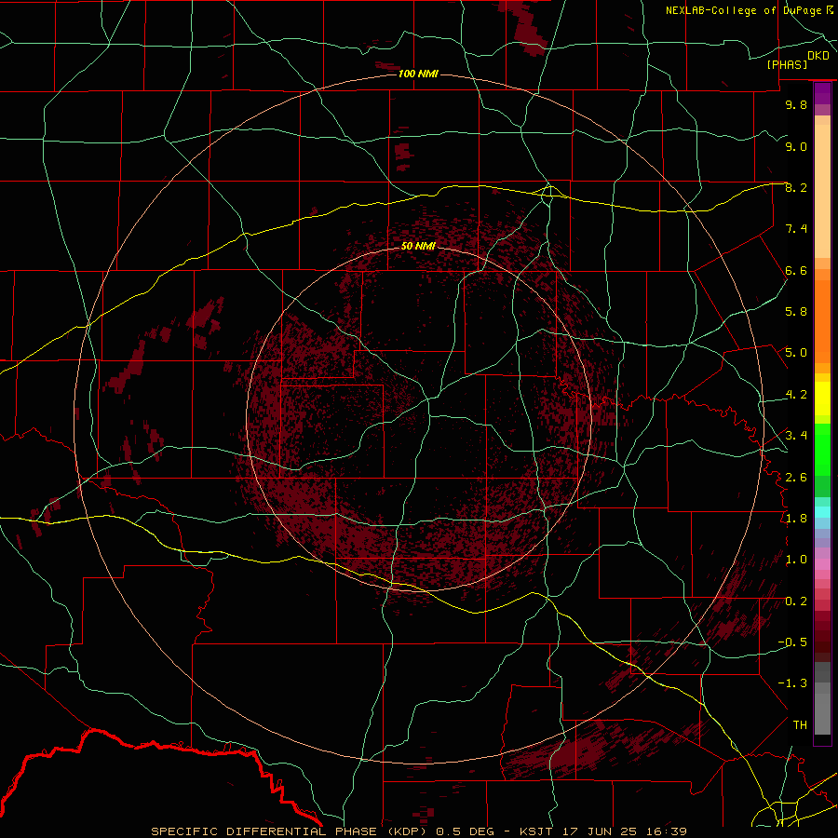Click the TH label on the scale
838x838 pixels.
click(800, 725)
